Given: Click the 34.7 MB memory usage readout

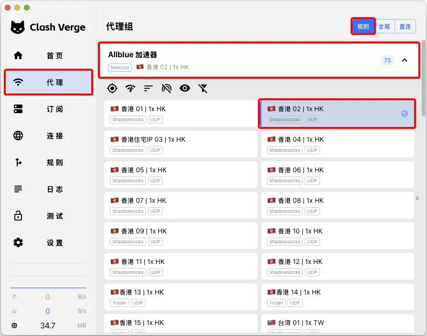Looking at the screenshot, I should pos(48,325).
